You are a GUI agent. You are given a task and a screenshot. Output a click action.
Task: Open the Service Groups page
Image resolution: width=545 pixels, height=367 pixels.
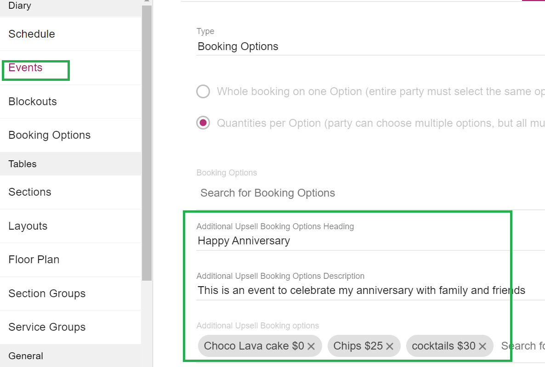point(46,327)
